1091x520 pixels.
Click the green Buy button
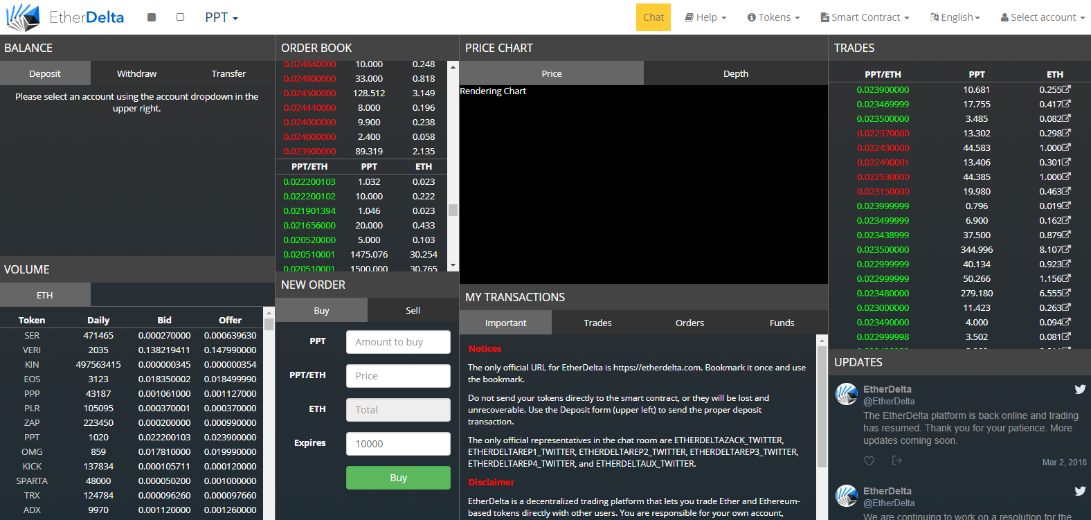click(398, 478)
